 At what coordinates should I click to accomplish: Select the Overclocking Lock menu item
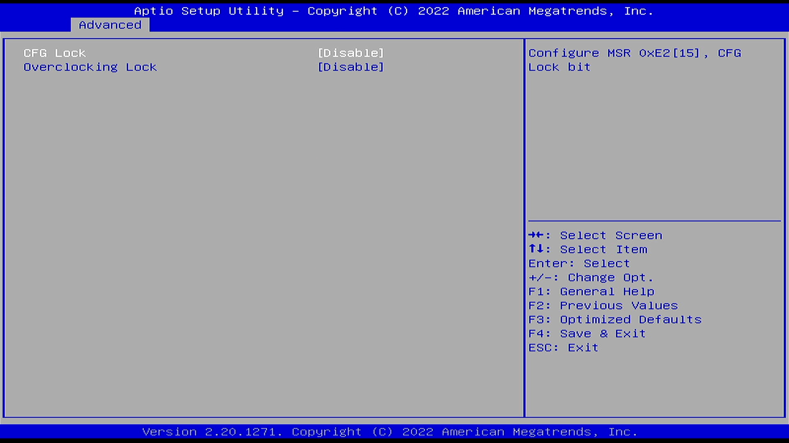90,66
